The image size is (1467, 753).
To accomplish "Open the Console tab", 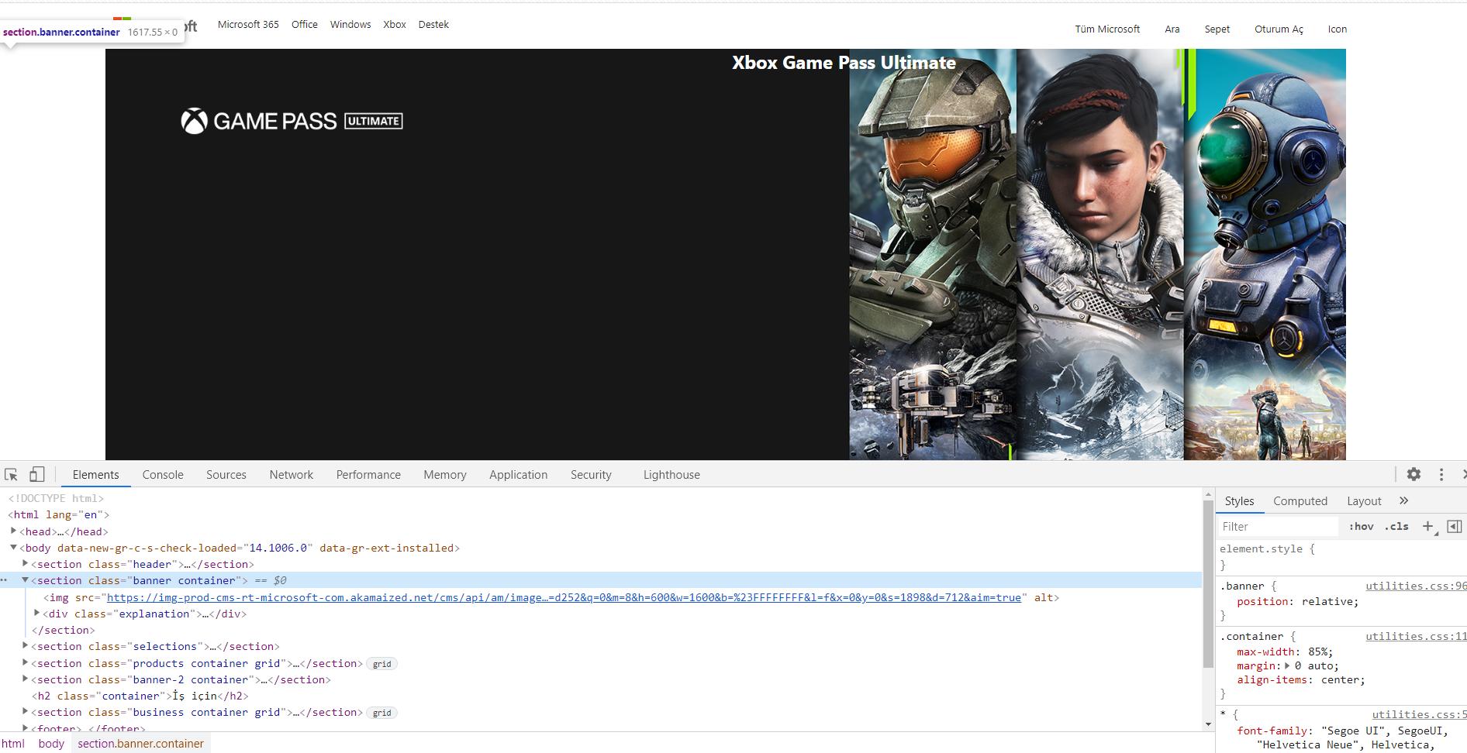I will 163,475.
